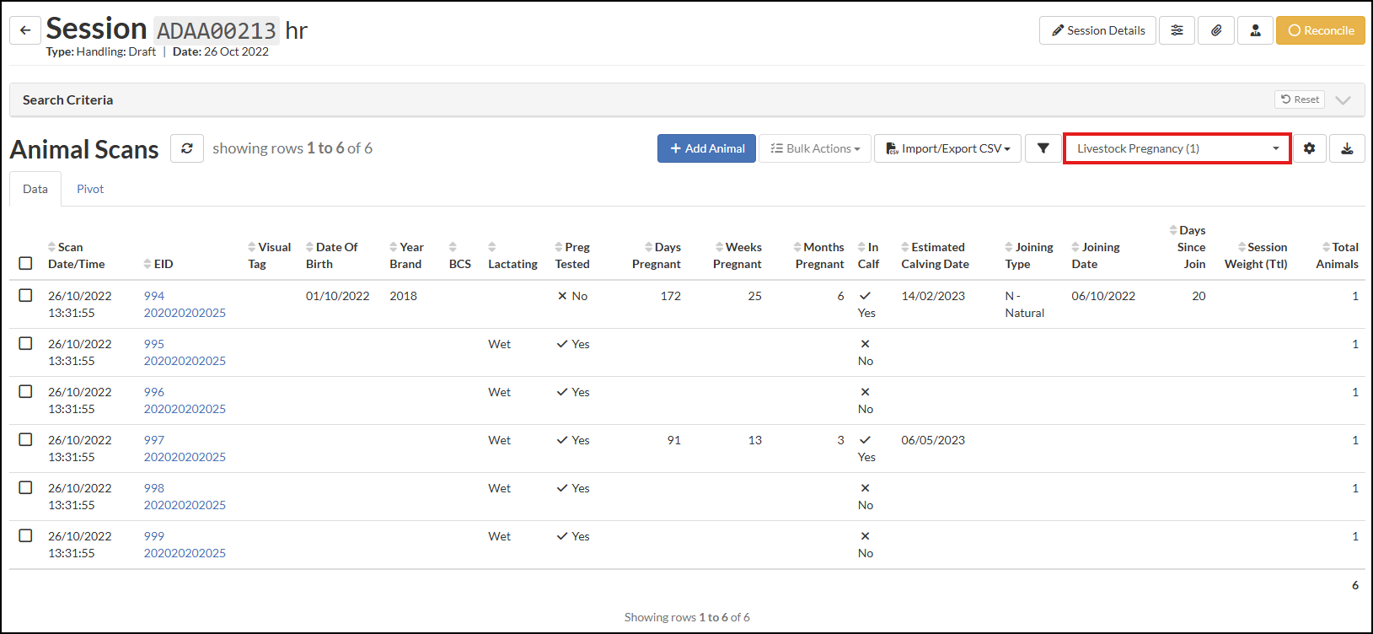1373x634 pixels.
Task: Refresh the Animal Scans list
Action: tap(187, 148)
